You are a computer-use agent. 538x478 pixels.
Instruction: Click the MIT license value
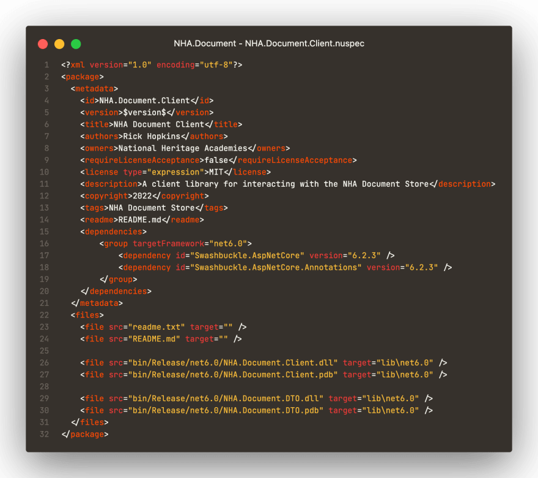216,172
